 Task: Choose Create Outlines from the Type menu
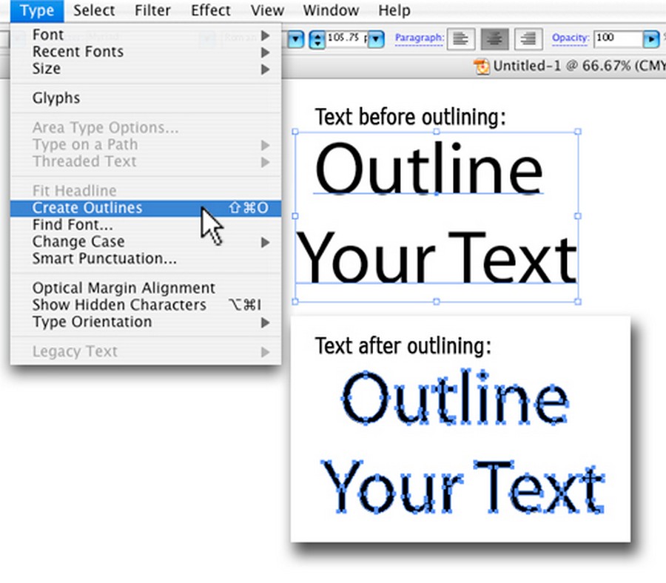pos(87,208)
